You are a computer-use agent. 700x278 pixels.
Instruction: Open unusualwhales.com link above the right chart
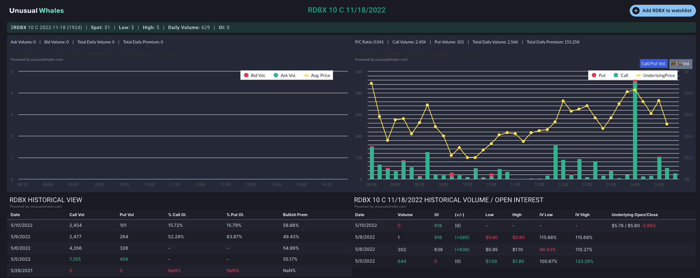(392, 60)
